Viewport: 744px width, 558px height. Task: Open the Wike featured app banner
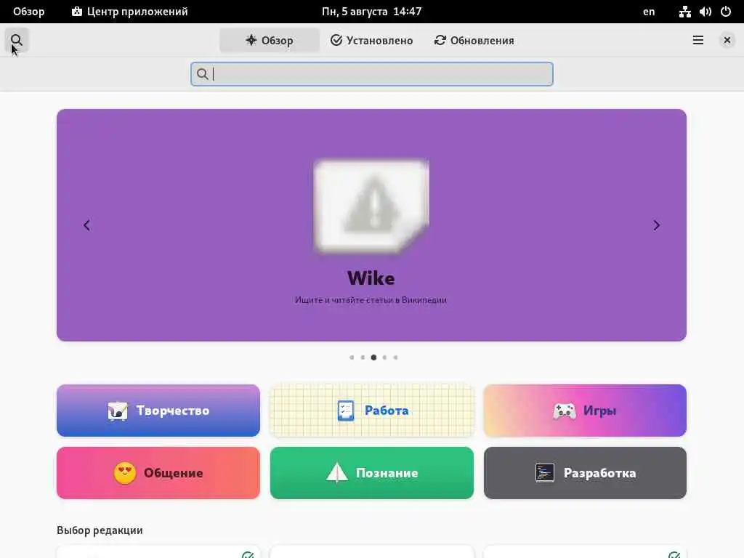pyautogui.click(x=371, y=225)
